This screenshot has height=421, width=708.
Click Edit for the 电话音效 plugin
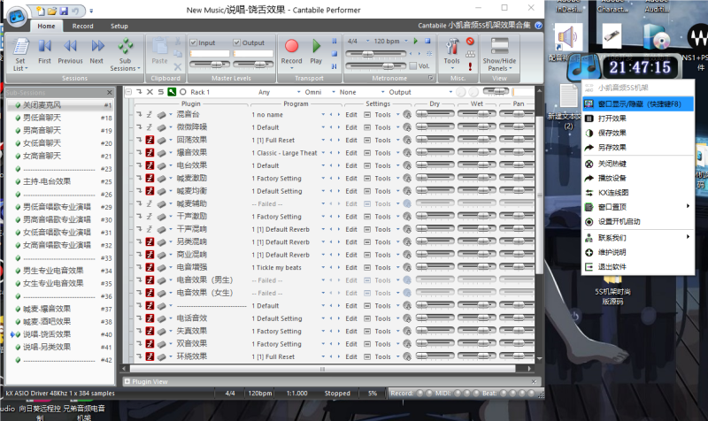351,318
